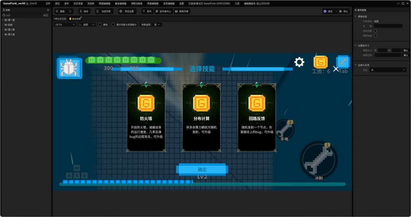
Task: Click the W key indicator
Action: click(76, 168)
